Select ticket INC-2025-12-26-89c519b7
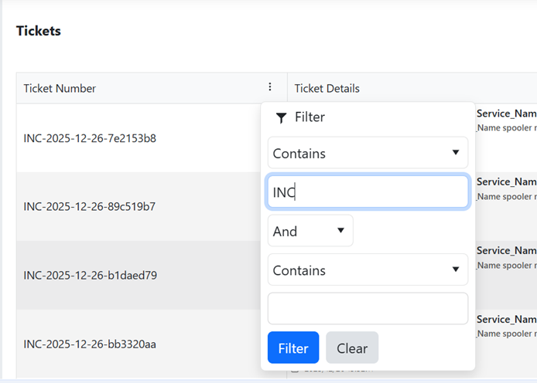537x383 pixels. (x=90, y=206)
